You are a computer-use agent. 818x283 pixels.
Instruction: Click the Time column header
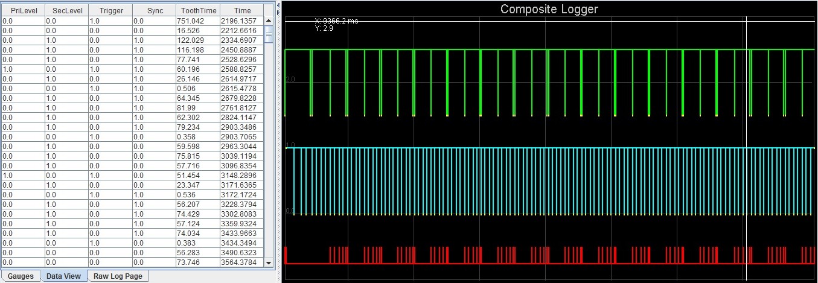tap(242, 10)
